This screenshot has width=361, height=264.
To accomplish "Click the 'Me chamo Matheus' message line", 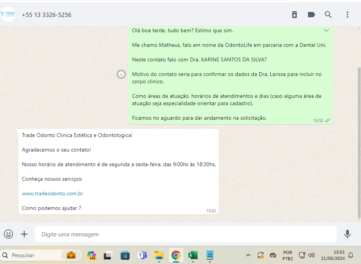I will click(229, 45).
